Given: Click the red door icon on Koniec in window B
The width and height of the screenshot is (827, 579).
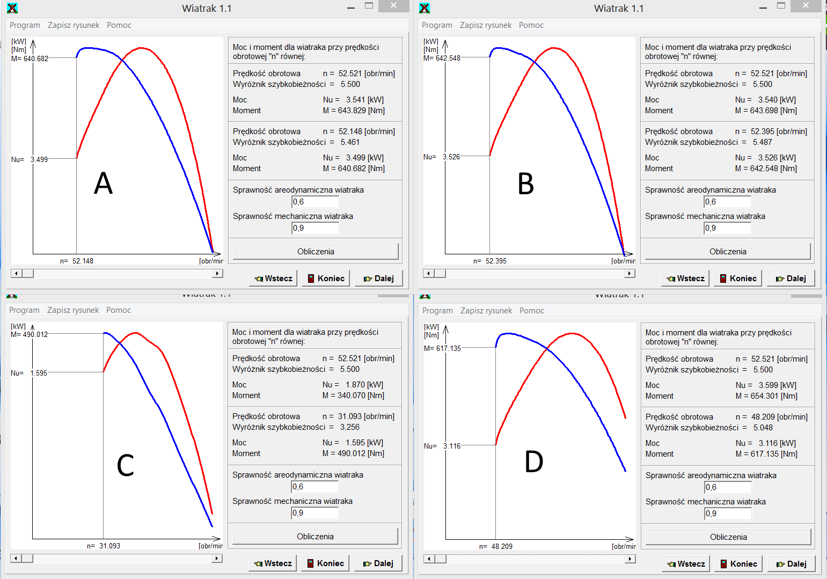Looking at the screenshot, I should [x=723, y=278].
